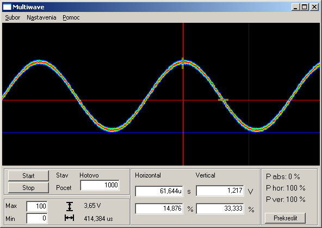This screenshot has width=322, height=228.
Task: Open the Nastavenia menu
Action: coord(41,17)
